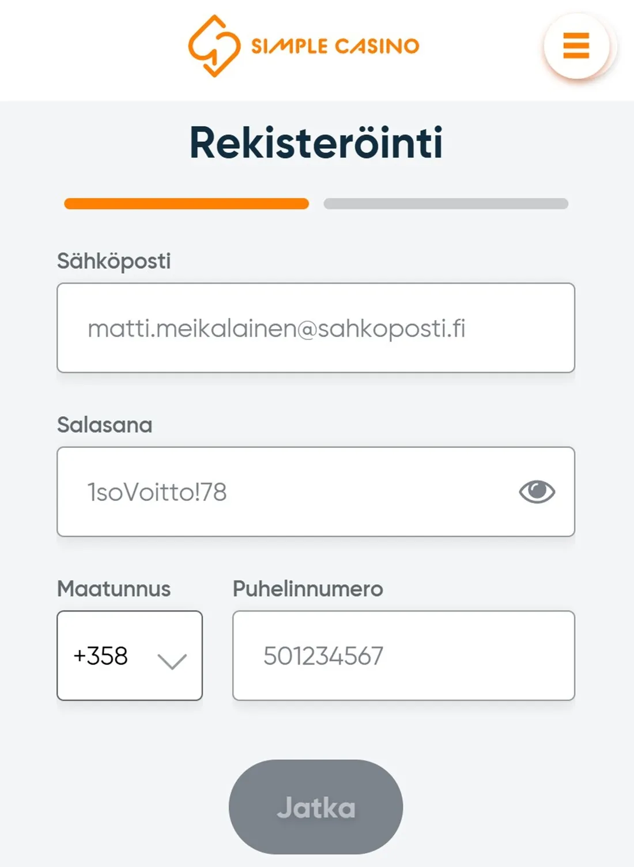Click the Sähköposti email input field
This screenshot has height=867, width=634.
click(x=316, y=328)
